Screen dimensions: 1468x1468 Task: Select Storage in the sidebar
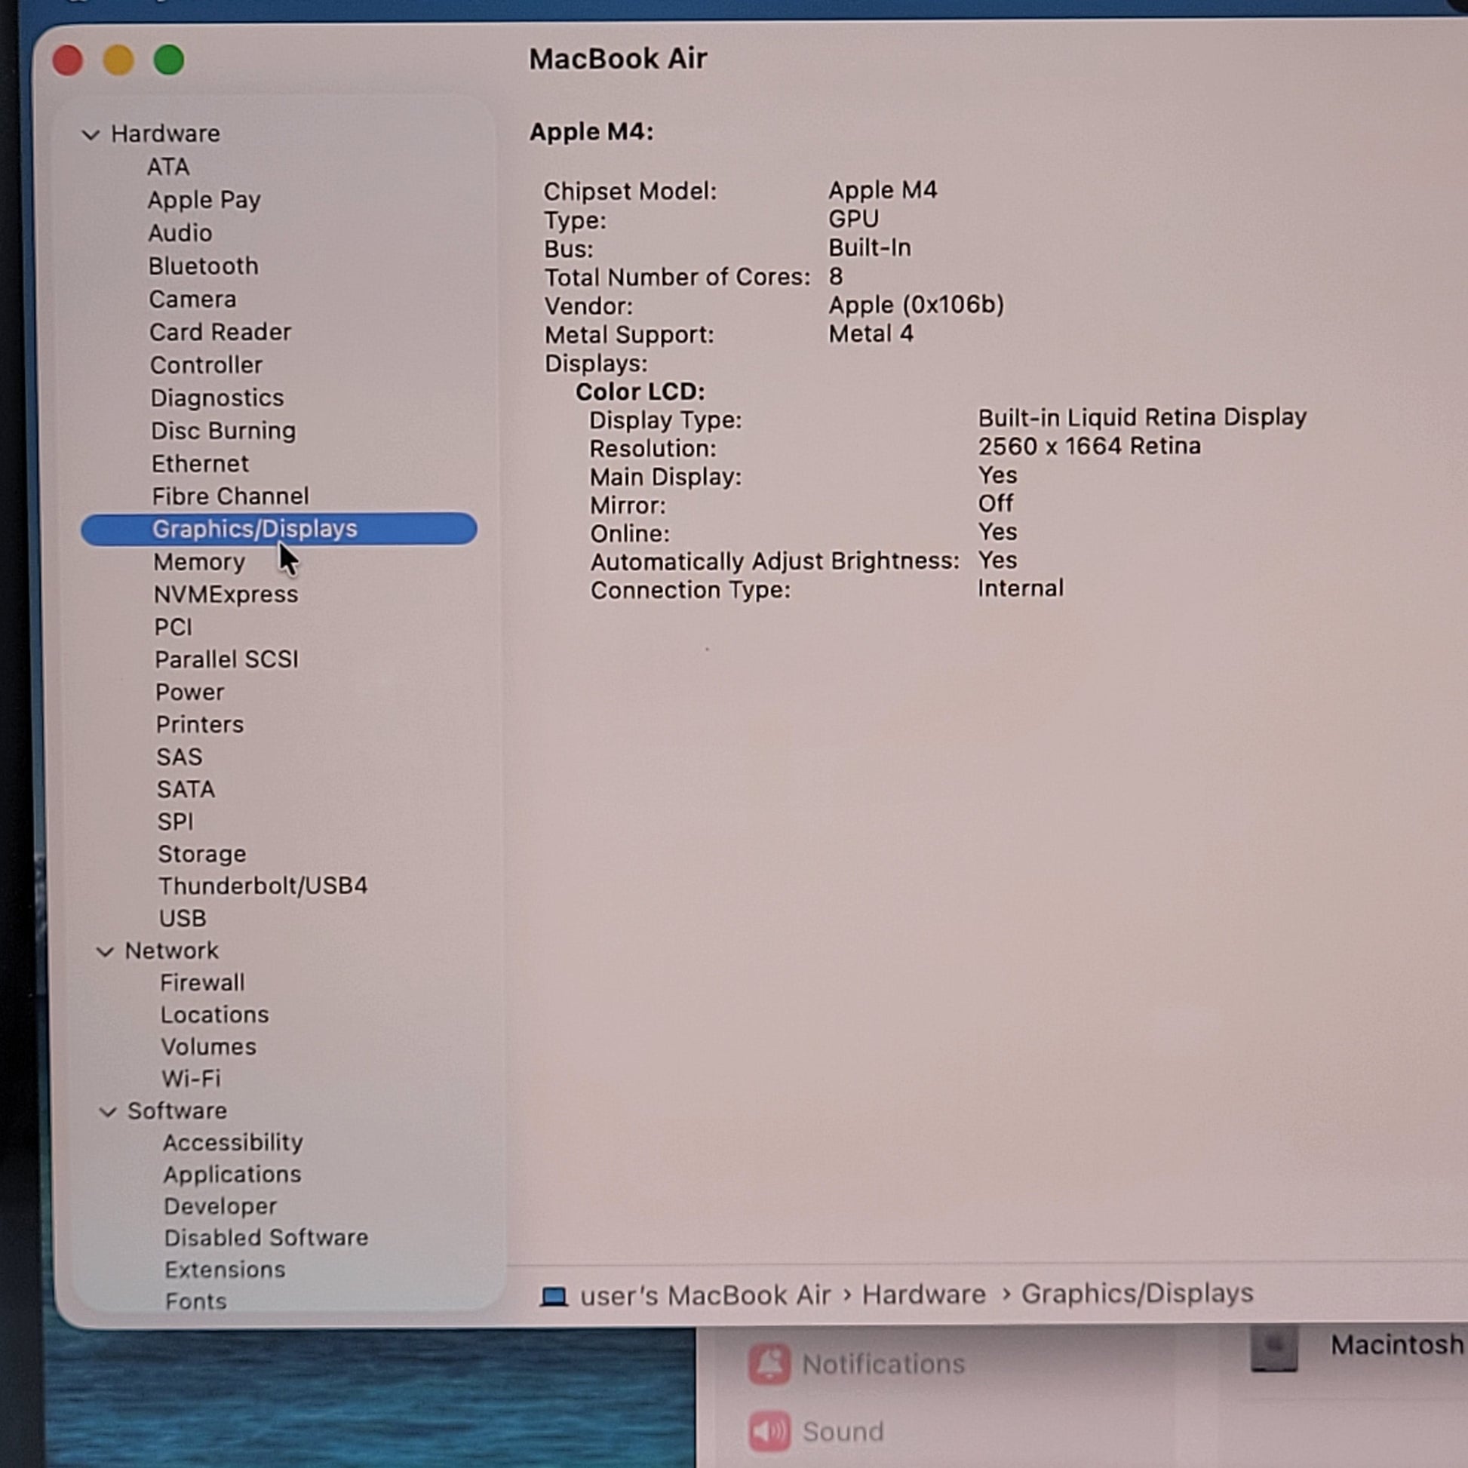(201, 854)
